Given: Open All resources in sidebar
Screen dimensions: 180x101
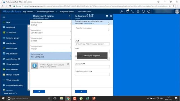Looking at the screenshot, I should pos(11,33).
